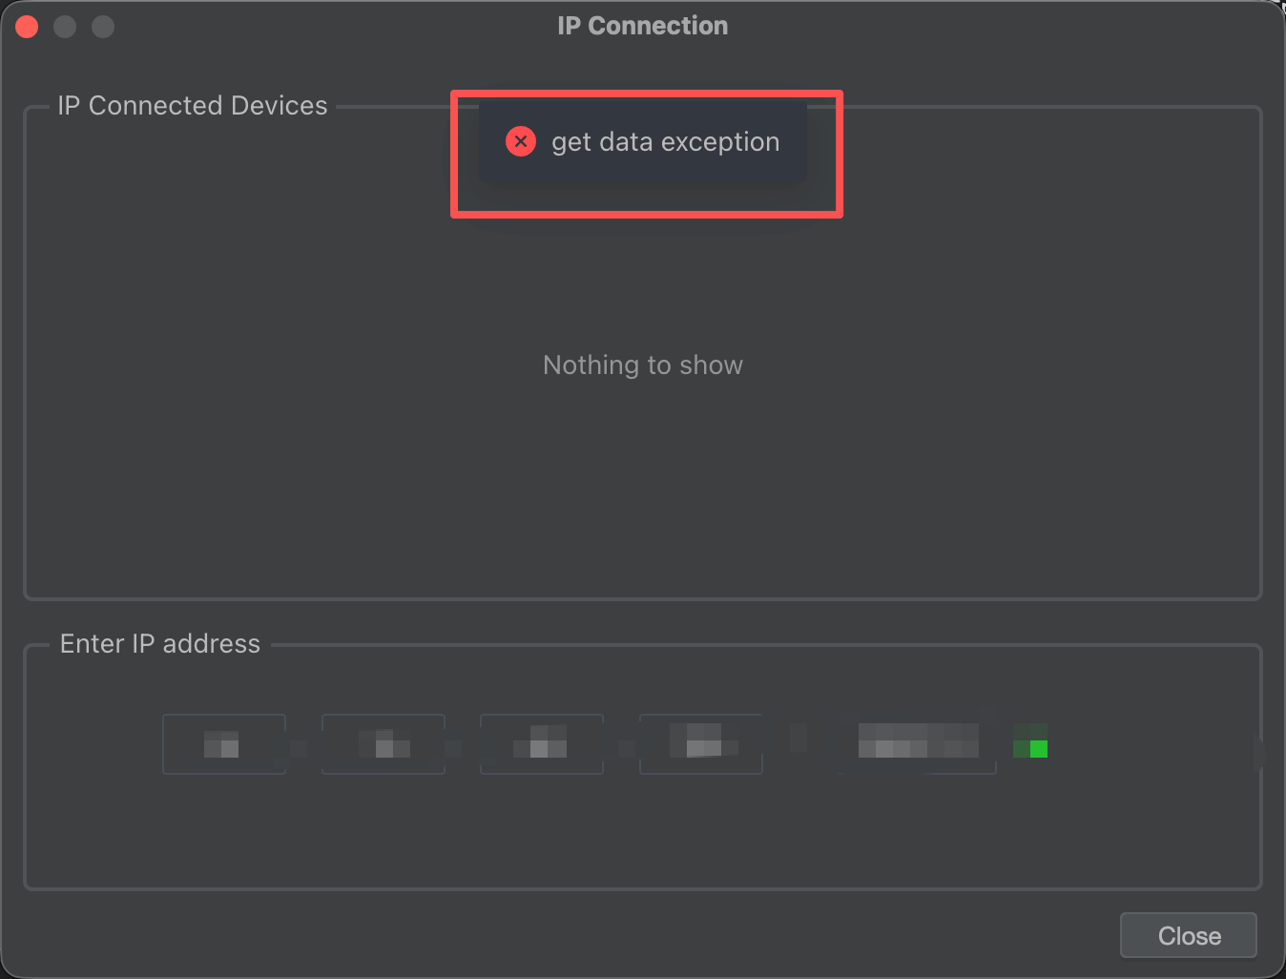Focus the first IP octet field
Viewport: 1286px width, 979px height.
[x=224, y=744]
